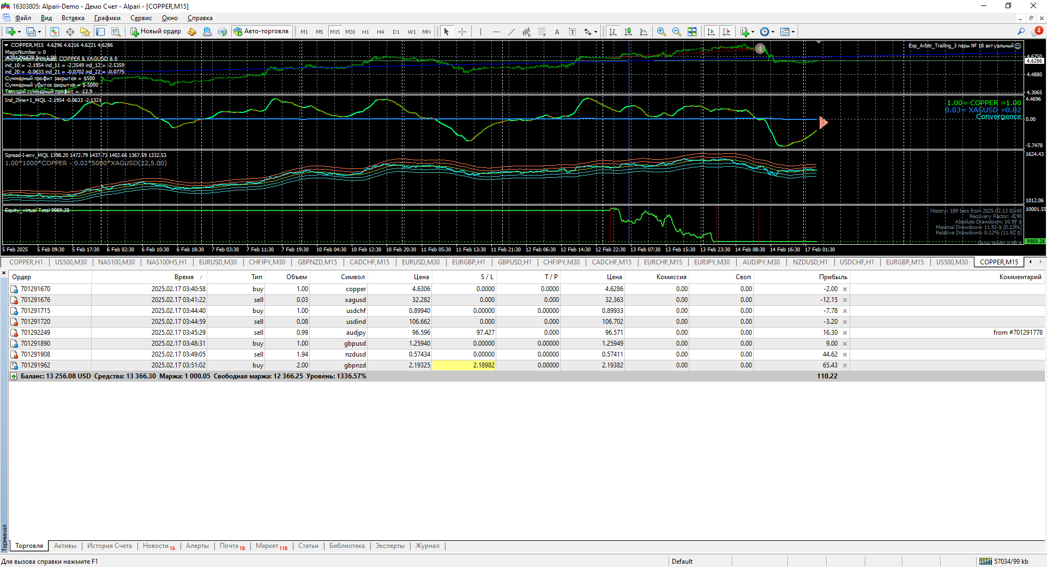Open the Сервис menu

(141, 18)
